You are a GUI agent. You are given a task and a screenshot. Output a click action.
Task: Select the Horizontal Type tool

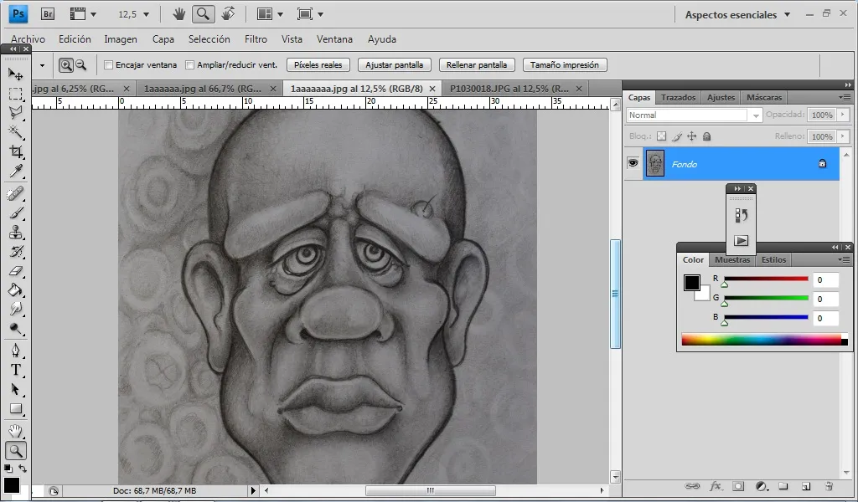click(x=15, y=370)
